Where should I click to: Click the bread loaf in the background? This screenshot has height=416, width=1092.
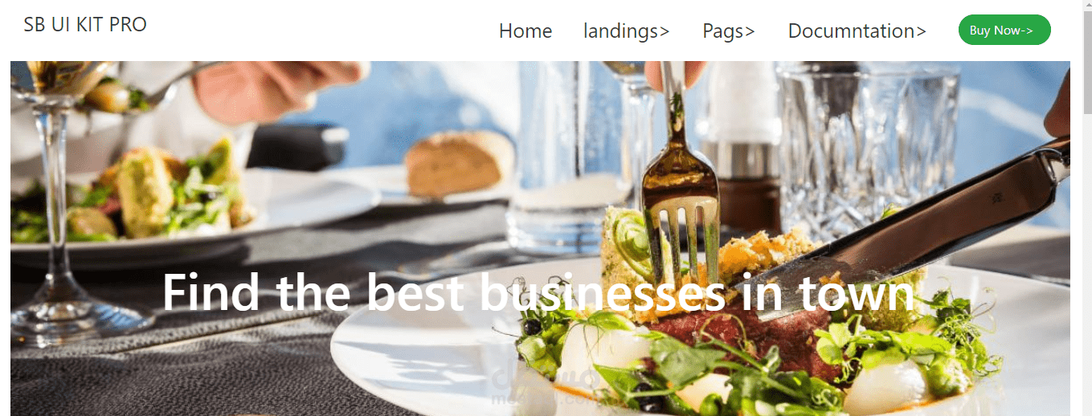(460, 163)
